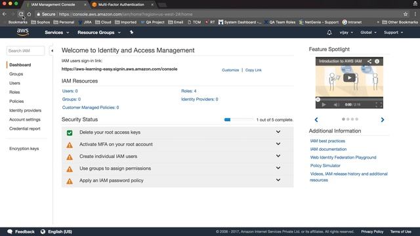Open Policies in the sidebar
This screenshot has height=236, width=420.
[x=16, y=101]
